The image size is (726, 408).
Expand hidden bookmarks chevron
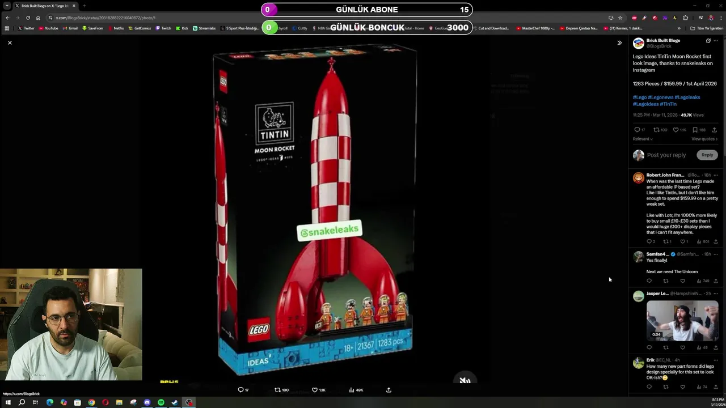pyautogui.click(x=679, y=28)
